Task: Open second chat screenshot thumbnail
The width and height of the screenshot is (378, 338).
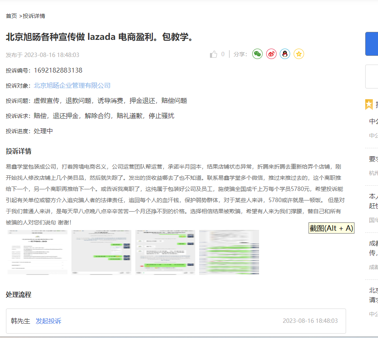Action: [x=101, y=252]
